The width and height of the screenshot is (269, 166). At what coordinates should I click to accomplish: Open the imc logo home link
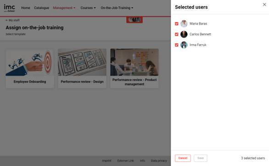coord(10,8)
